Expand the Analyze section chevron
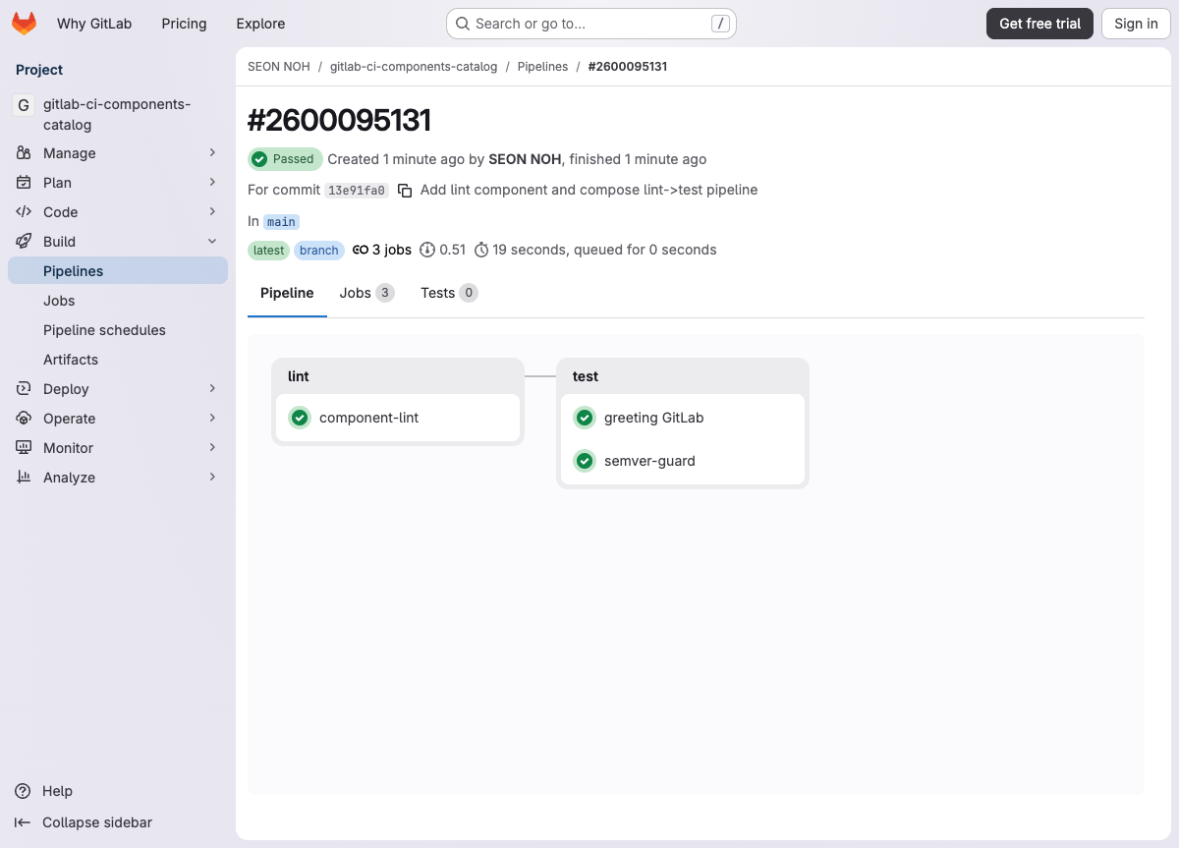Screen dimensions: 1179x848 coord(212,478)
